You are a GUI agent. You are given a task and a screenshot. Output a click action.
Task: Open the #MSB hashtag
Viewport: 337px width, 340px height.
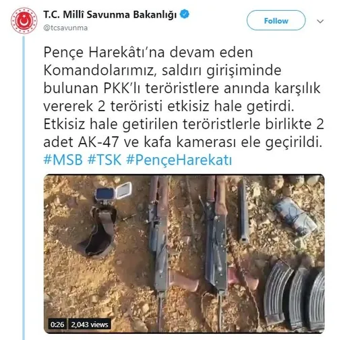tap(63, 160)
